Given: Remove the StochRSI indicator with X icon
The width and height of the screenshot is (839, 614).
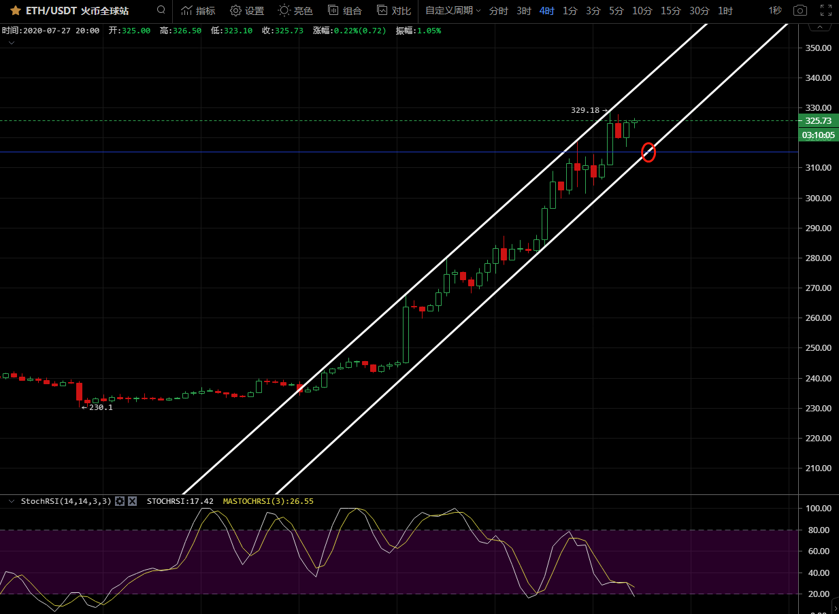Looking at the screenshot, I should pos(133,501).
